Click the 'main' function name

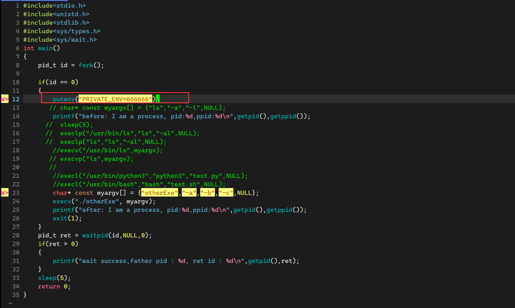[x=45, y=48]
